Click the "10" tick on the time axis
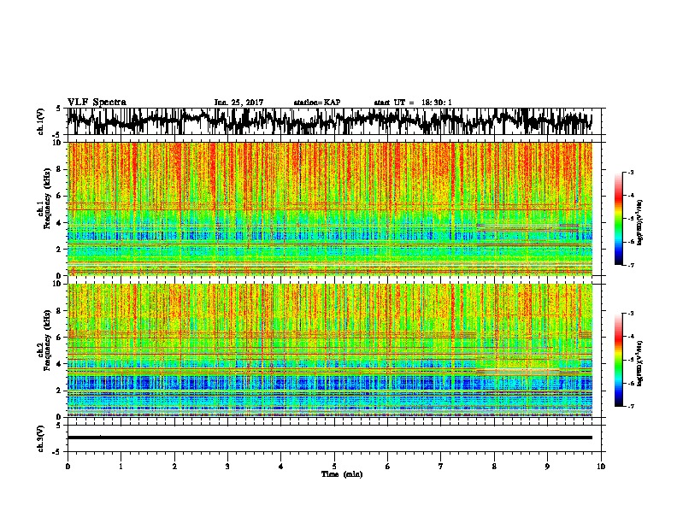Viewport: 677px width, 523px height. (601, 467)
